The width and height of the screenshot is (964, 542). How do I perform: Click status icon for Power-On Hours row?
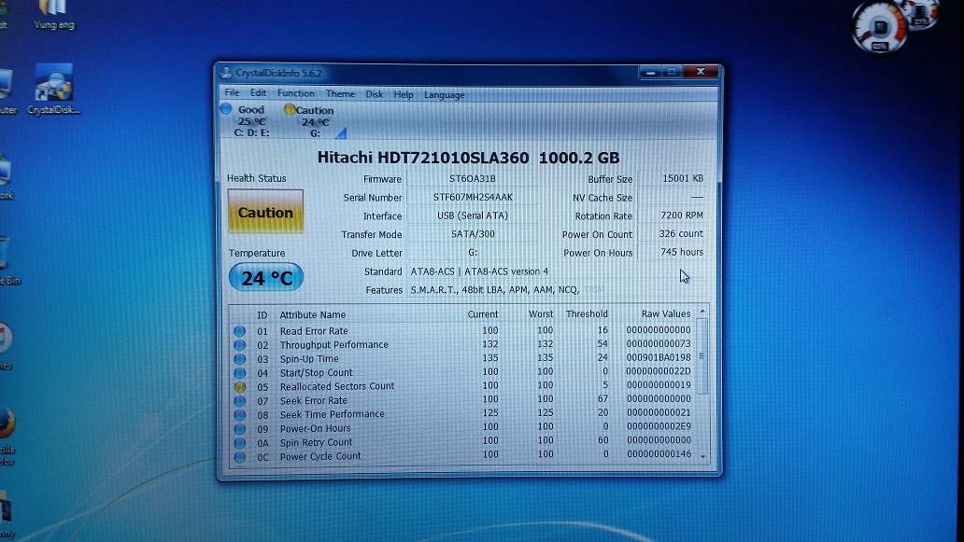pyautogui.click(x=240, y=429)
